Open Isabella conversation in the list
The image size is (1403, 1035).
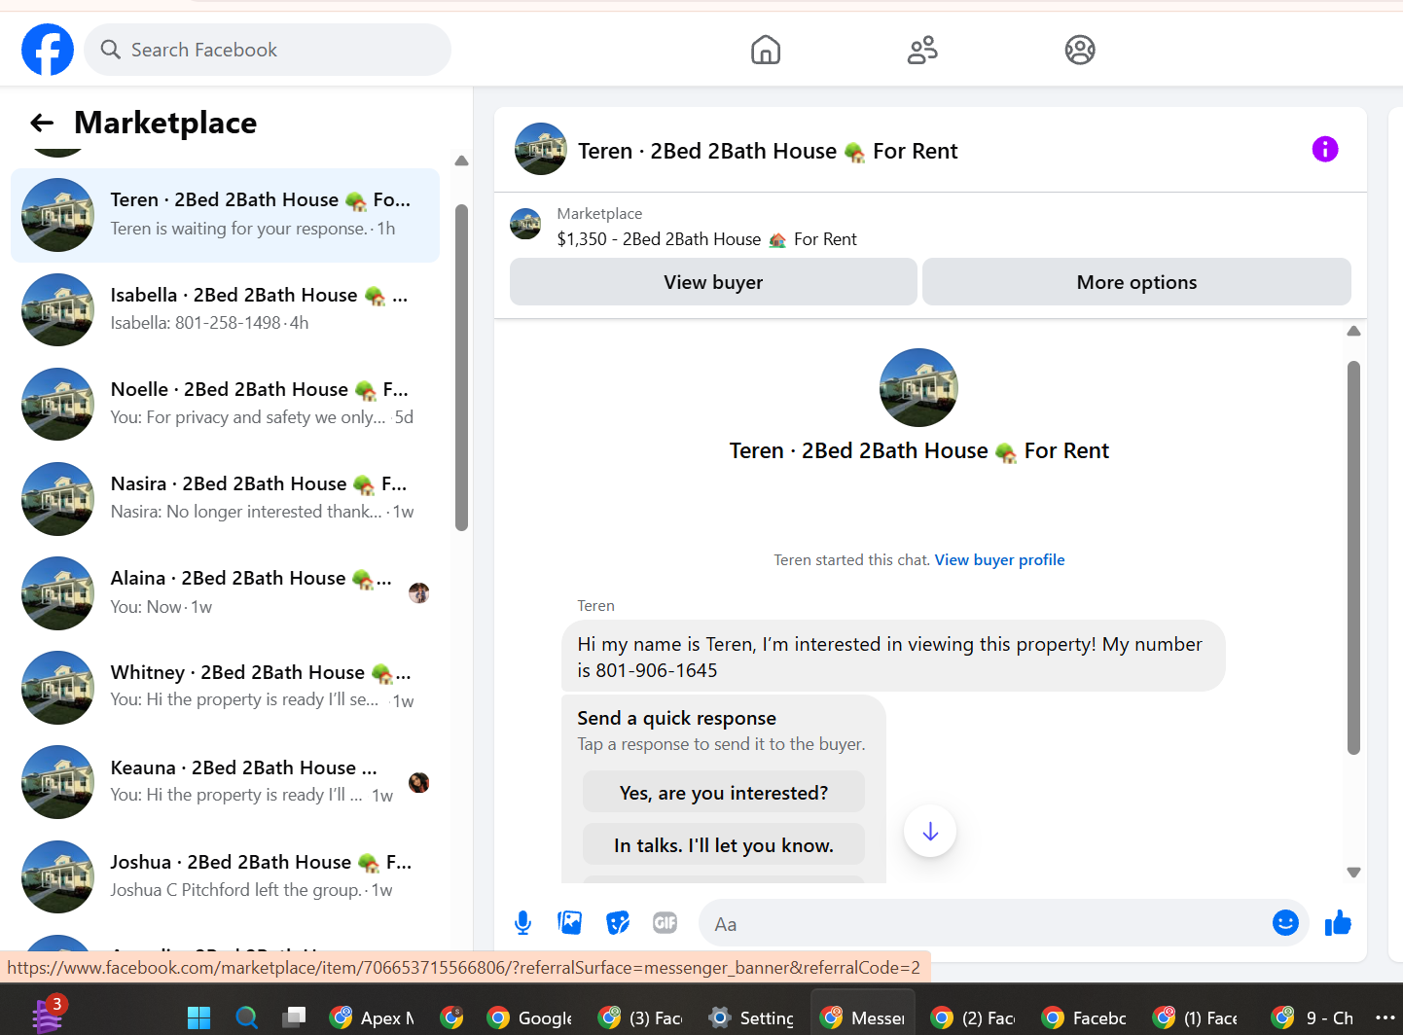point(225,309)
